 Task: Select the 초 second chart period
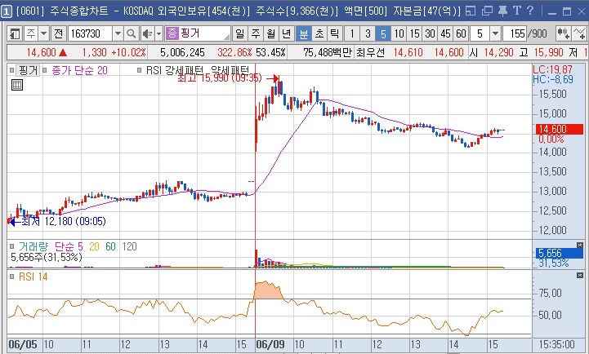point(319,33)
